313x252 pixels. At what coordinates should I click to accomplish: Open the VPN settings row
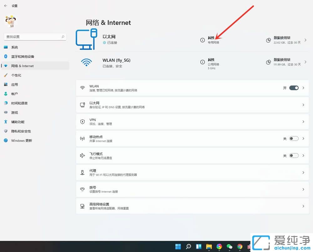(192, 121)
